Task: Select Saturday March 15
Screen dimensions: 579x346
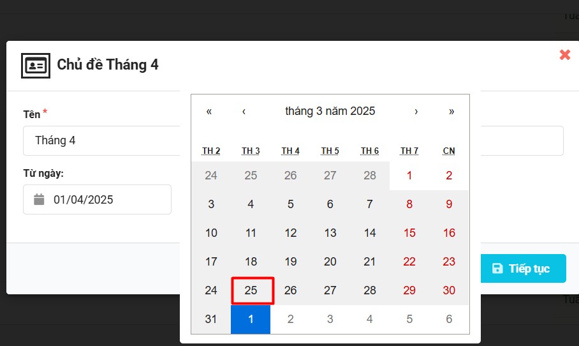Action: tap(409, 233)
